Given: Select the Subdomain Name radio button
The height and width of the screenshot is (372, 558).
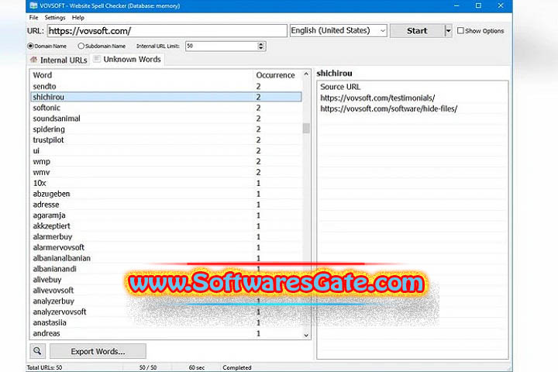Looking at the screenshot, I should tap(81, 46).
